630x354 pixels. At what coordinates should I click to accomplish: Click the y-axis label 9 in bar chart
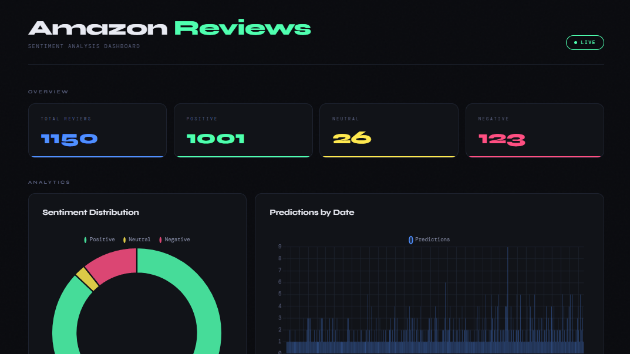tap(279, 247)
